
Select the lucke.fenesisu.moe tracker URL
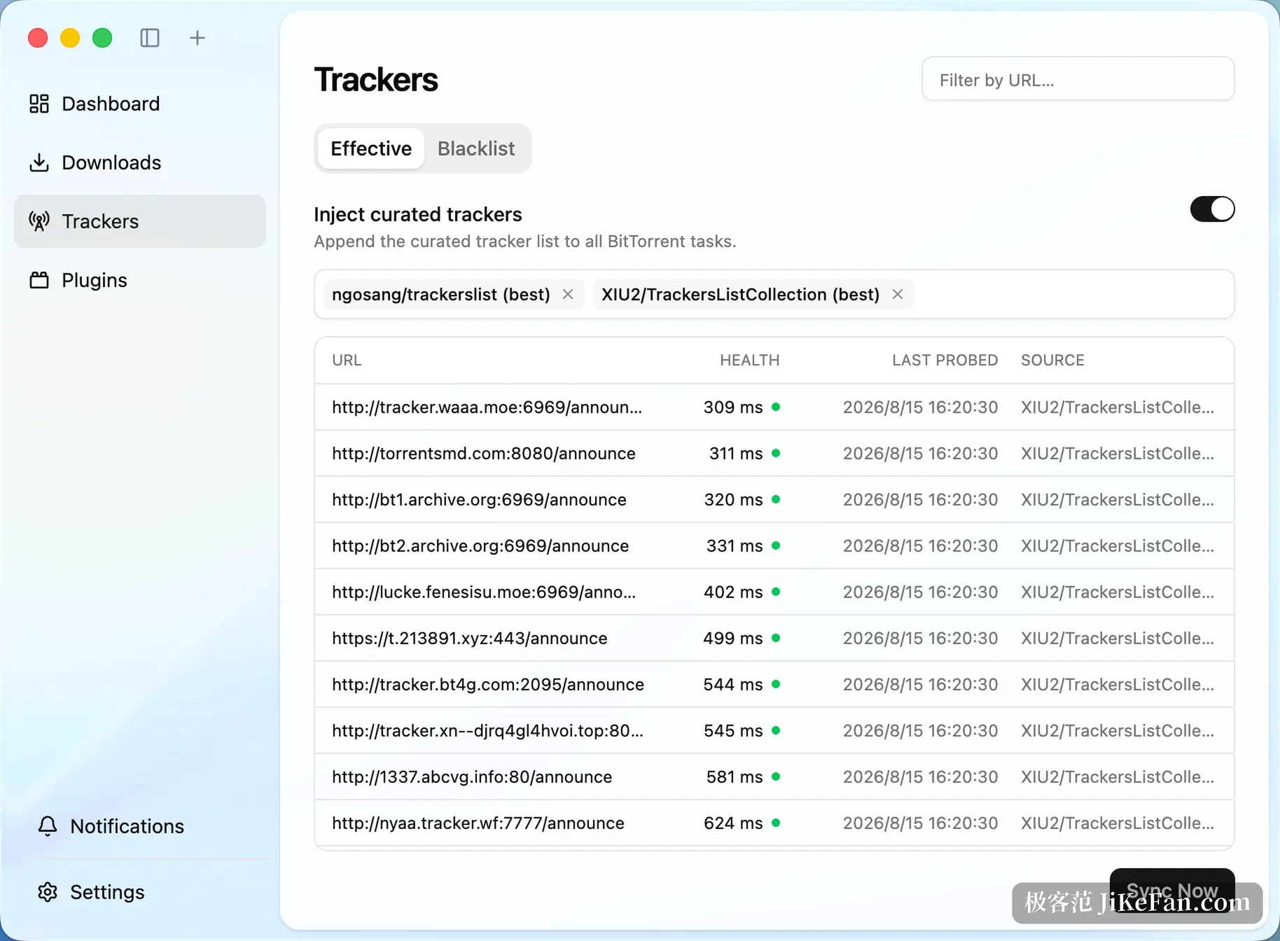(484, 592)
